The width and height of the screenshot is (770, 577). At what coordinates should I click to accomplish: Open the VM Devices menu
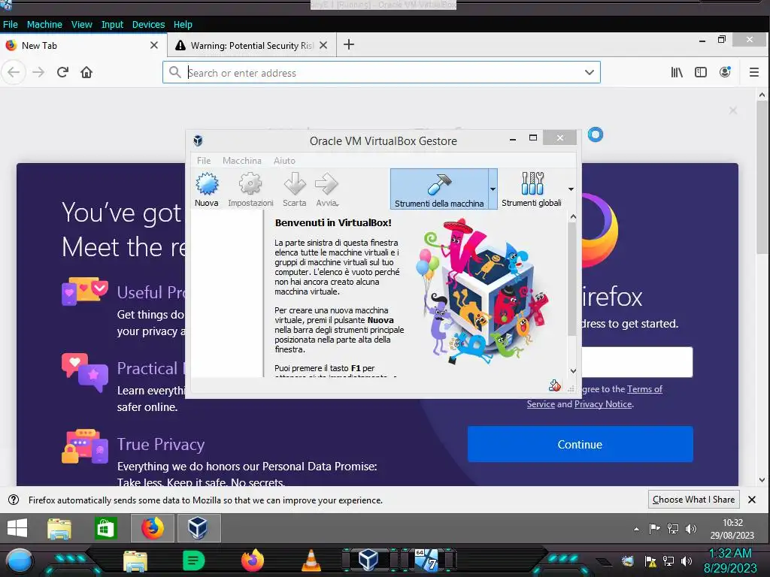click(x=148, y=25)
